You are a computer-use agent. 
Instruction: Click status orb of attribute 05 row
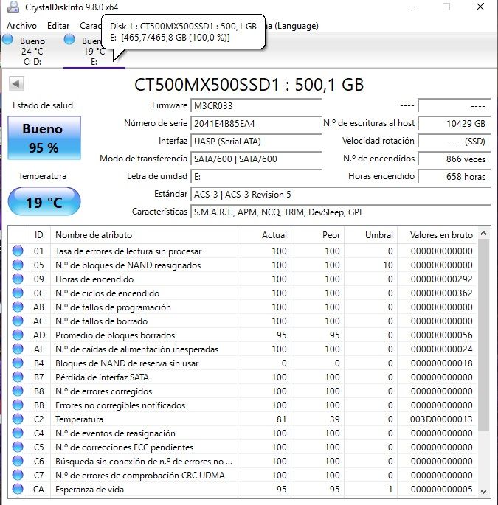tap(18, 265)
